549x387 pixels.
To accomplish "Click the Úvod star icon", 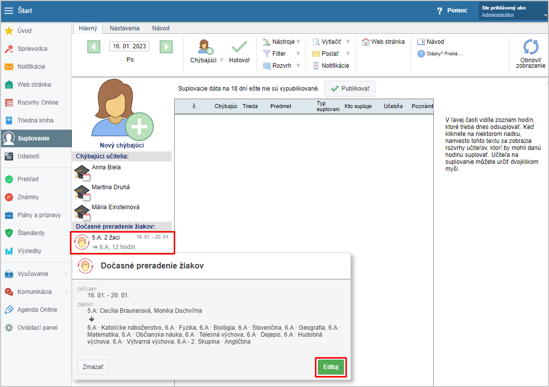I will click(x=9, y=31).
